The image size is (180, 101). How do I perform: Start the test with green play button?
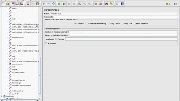pyautogui.click(x=59, y=4)
